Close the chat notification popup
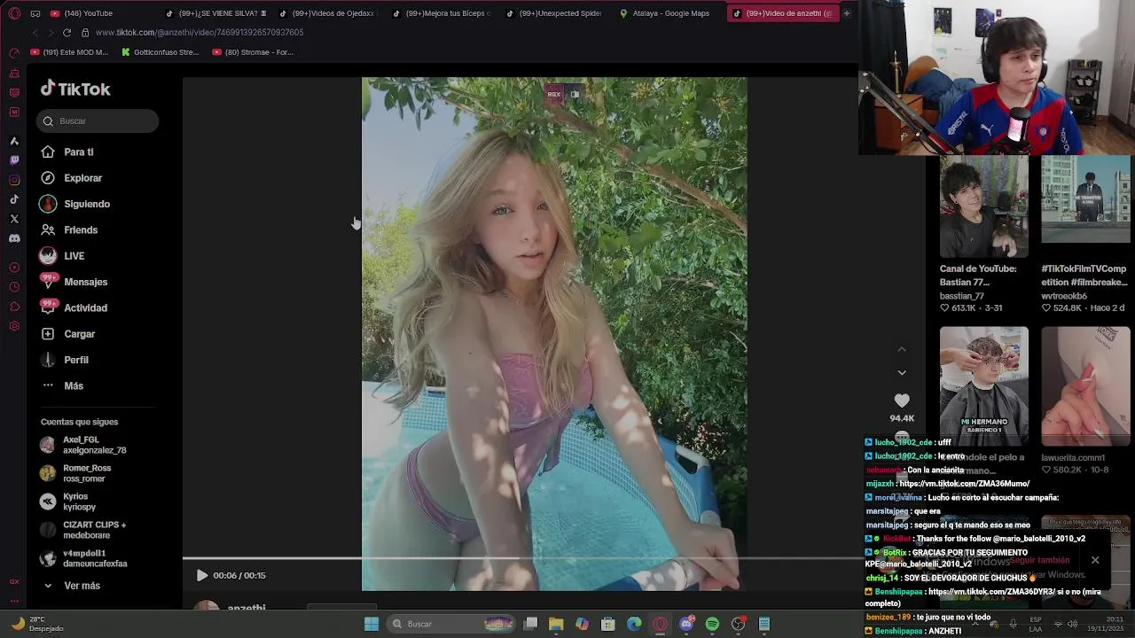The width and height of the screenshot is (1135, 638). 1095,560
